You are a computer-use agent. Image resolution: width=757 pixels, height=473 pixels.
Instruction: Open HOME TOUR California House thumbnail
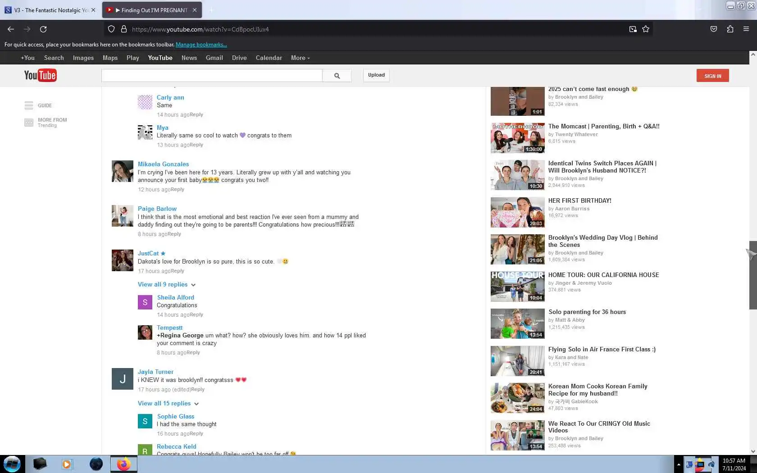[x=517, y=287]
